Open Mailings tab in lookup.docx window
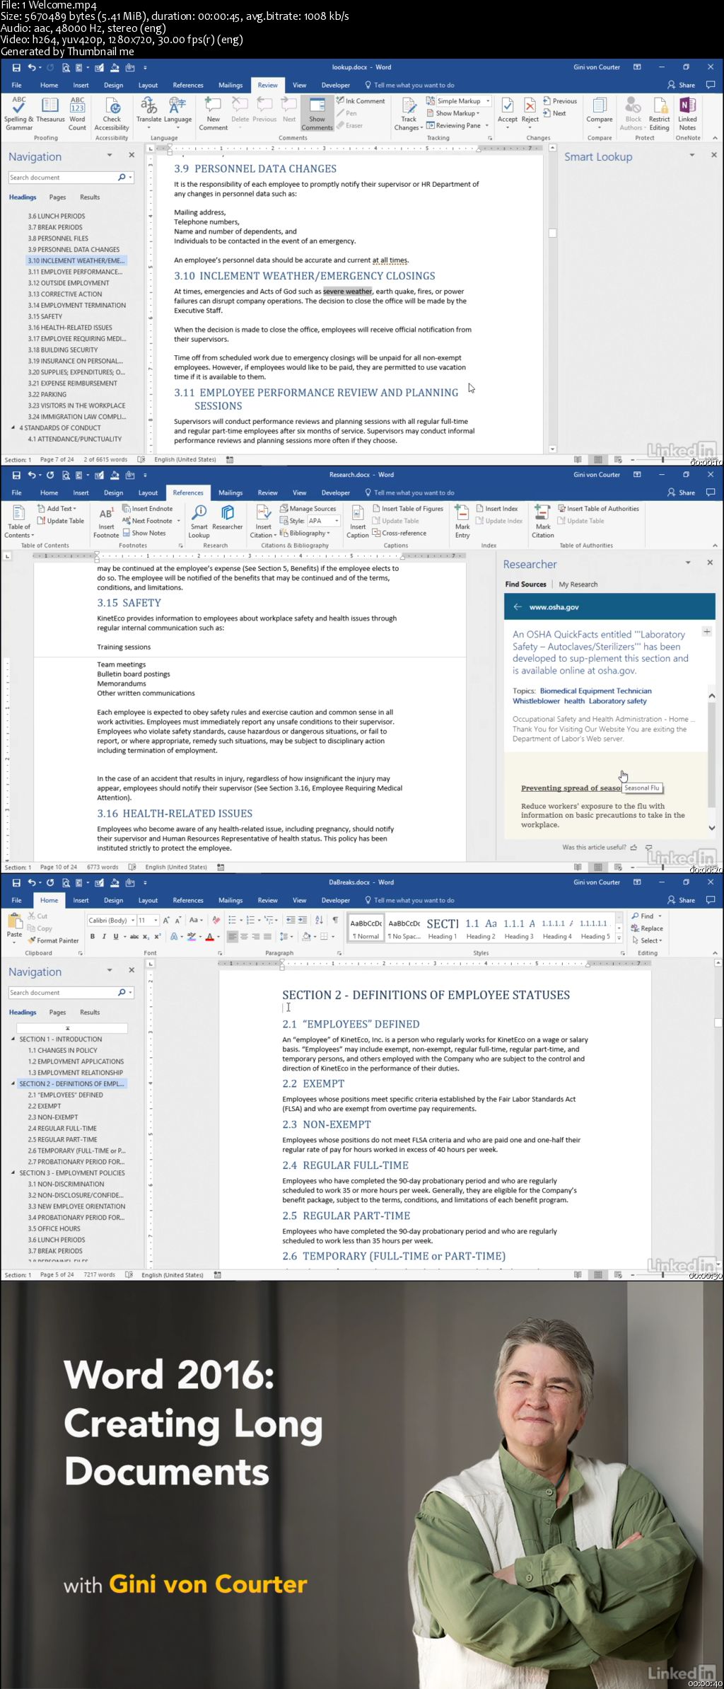724x1689 pixels. pos(230,85)
